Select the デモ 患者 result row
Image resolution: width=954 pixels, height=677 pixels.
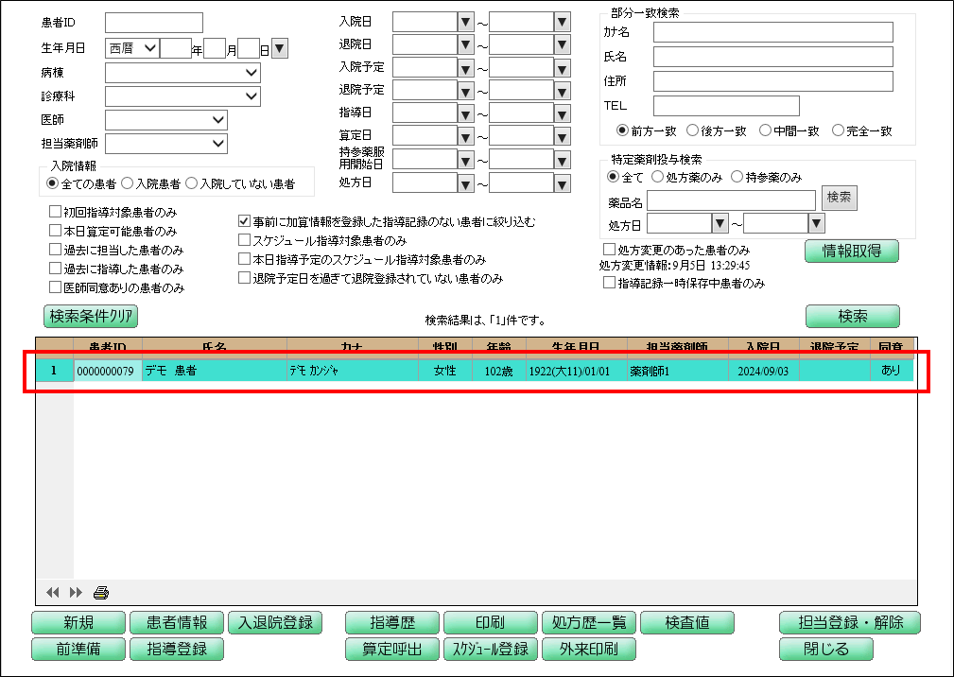click(x=378, y=372)
